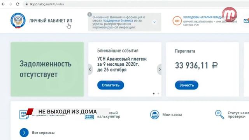
Task: Open the Статус камеральной проверки label
Action: [x=238, y=115]
